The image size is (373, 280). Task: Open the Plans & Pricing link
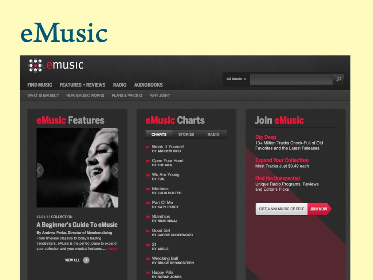(127, 96)
